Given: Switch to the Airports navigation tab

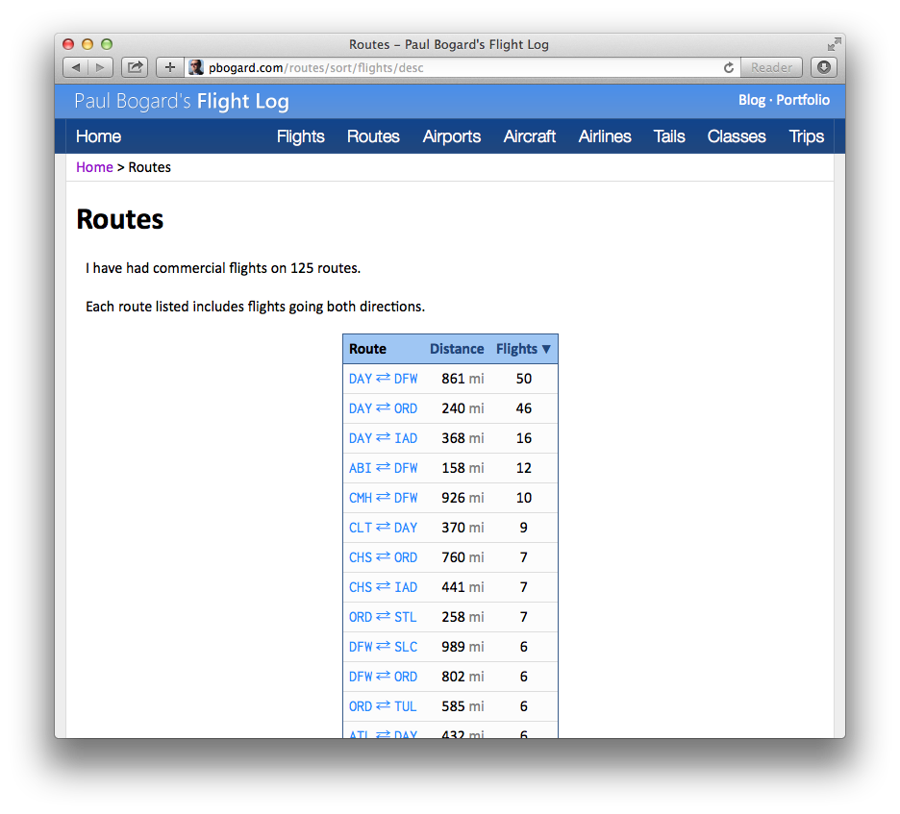Looking at the screenshot, I should click(x=451, y=136).
